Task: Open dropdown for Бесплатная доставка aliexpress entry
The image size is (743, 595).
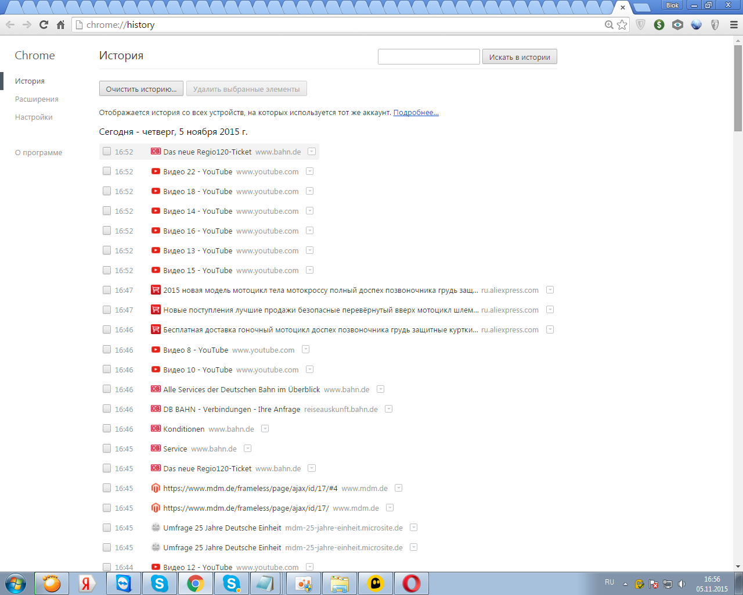Action: coord(550,329)
